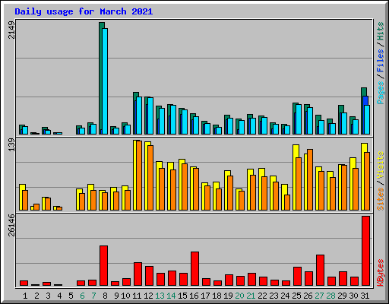Image resolution: width=389 pixels, height=304 pixels.
Task: Click x-axis day label '30'
Action: pos(353,296)
